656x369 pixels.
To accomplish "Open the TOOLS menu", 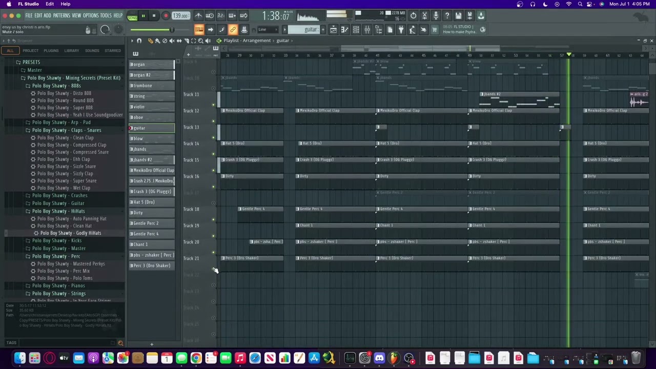I will (x=106, y=16).
